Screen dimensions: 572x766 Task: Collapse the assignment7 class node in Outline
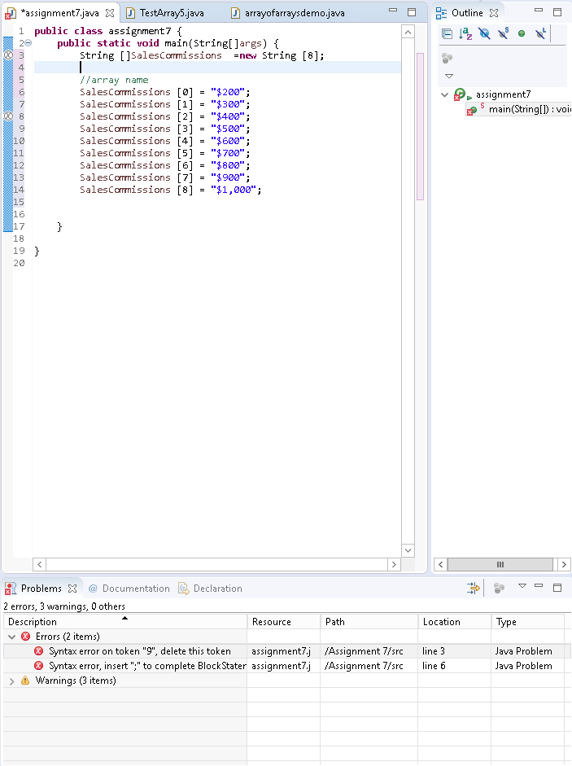pos(444,94)
